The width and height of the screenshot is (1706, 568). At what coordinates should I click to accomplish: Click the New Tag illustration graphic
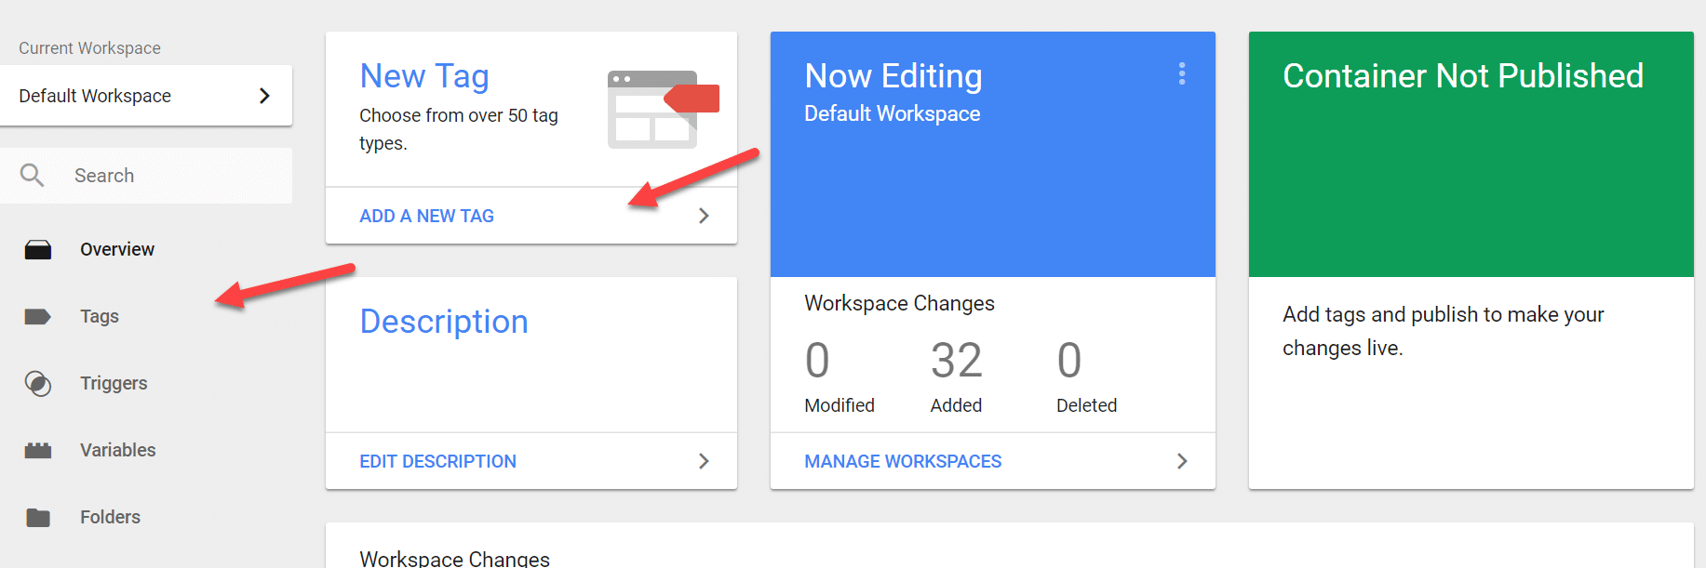pos(663,109)
